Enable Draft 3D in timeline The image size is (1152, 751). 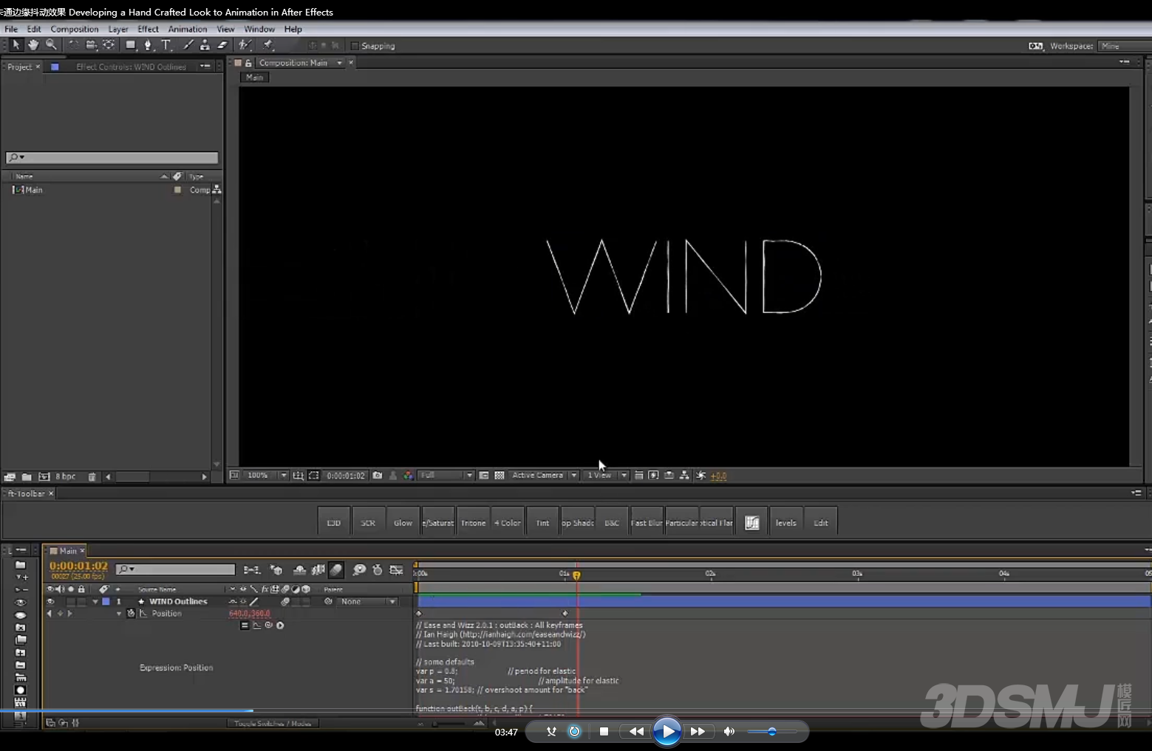(x=276, y=570)
